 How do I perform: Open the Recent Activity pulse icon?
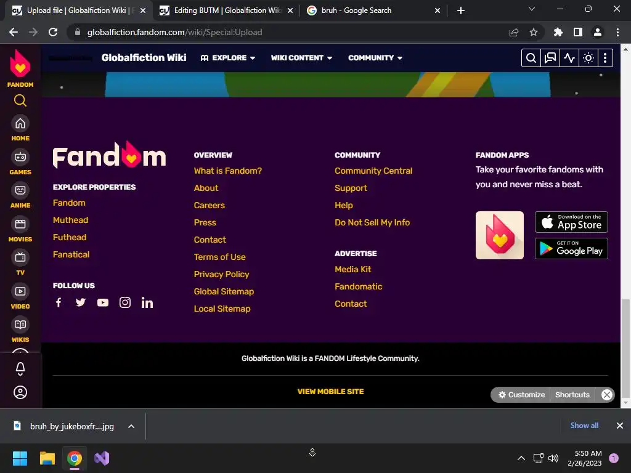(x=569, y=58)
